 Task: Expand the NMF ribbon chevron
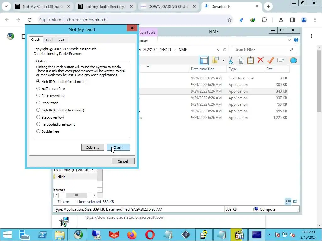[289, 40]
